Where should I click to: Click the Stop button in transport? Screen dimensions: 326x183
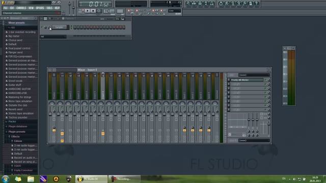93,11
